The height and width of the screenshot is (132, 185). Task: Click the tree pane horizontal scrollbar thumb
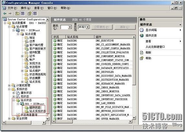tap(19, 123)
